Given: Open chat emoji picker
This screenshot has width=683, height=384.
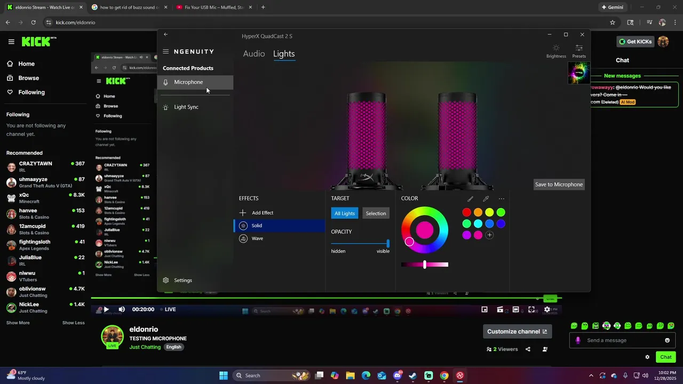Looking at the screenshot, I should point(667,340).
